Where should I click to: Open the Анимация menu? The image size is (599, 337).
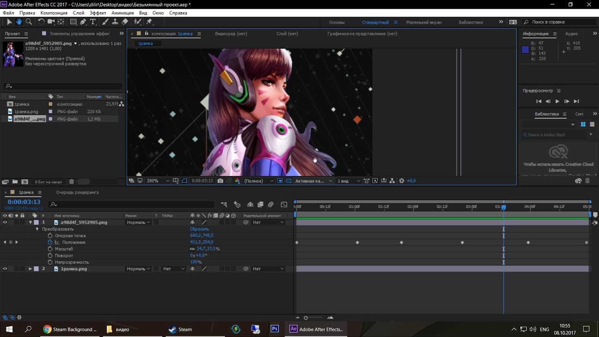click(x=123, y=13)
